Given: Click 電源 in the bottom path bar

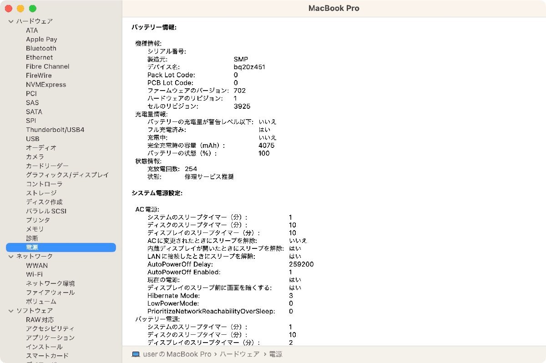Looking at the screenshot, I should click(x=276, y=354).
